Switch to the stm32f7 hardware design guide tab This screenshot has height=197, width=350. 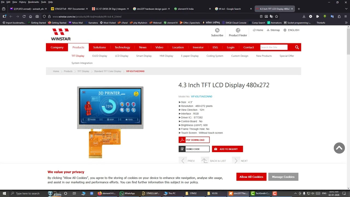(x=151, y=9)
